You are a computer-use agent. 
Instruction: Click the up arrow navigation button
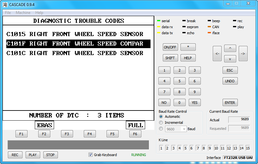230,48
